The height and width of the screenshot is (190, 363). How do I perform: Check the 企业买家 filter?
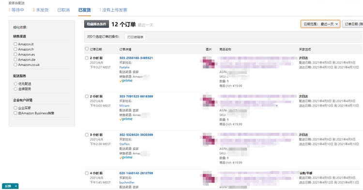[x=15, y=108]
